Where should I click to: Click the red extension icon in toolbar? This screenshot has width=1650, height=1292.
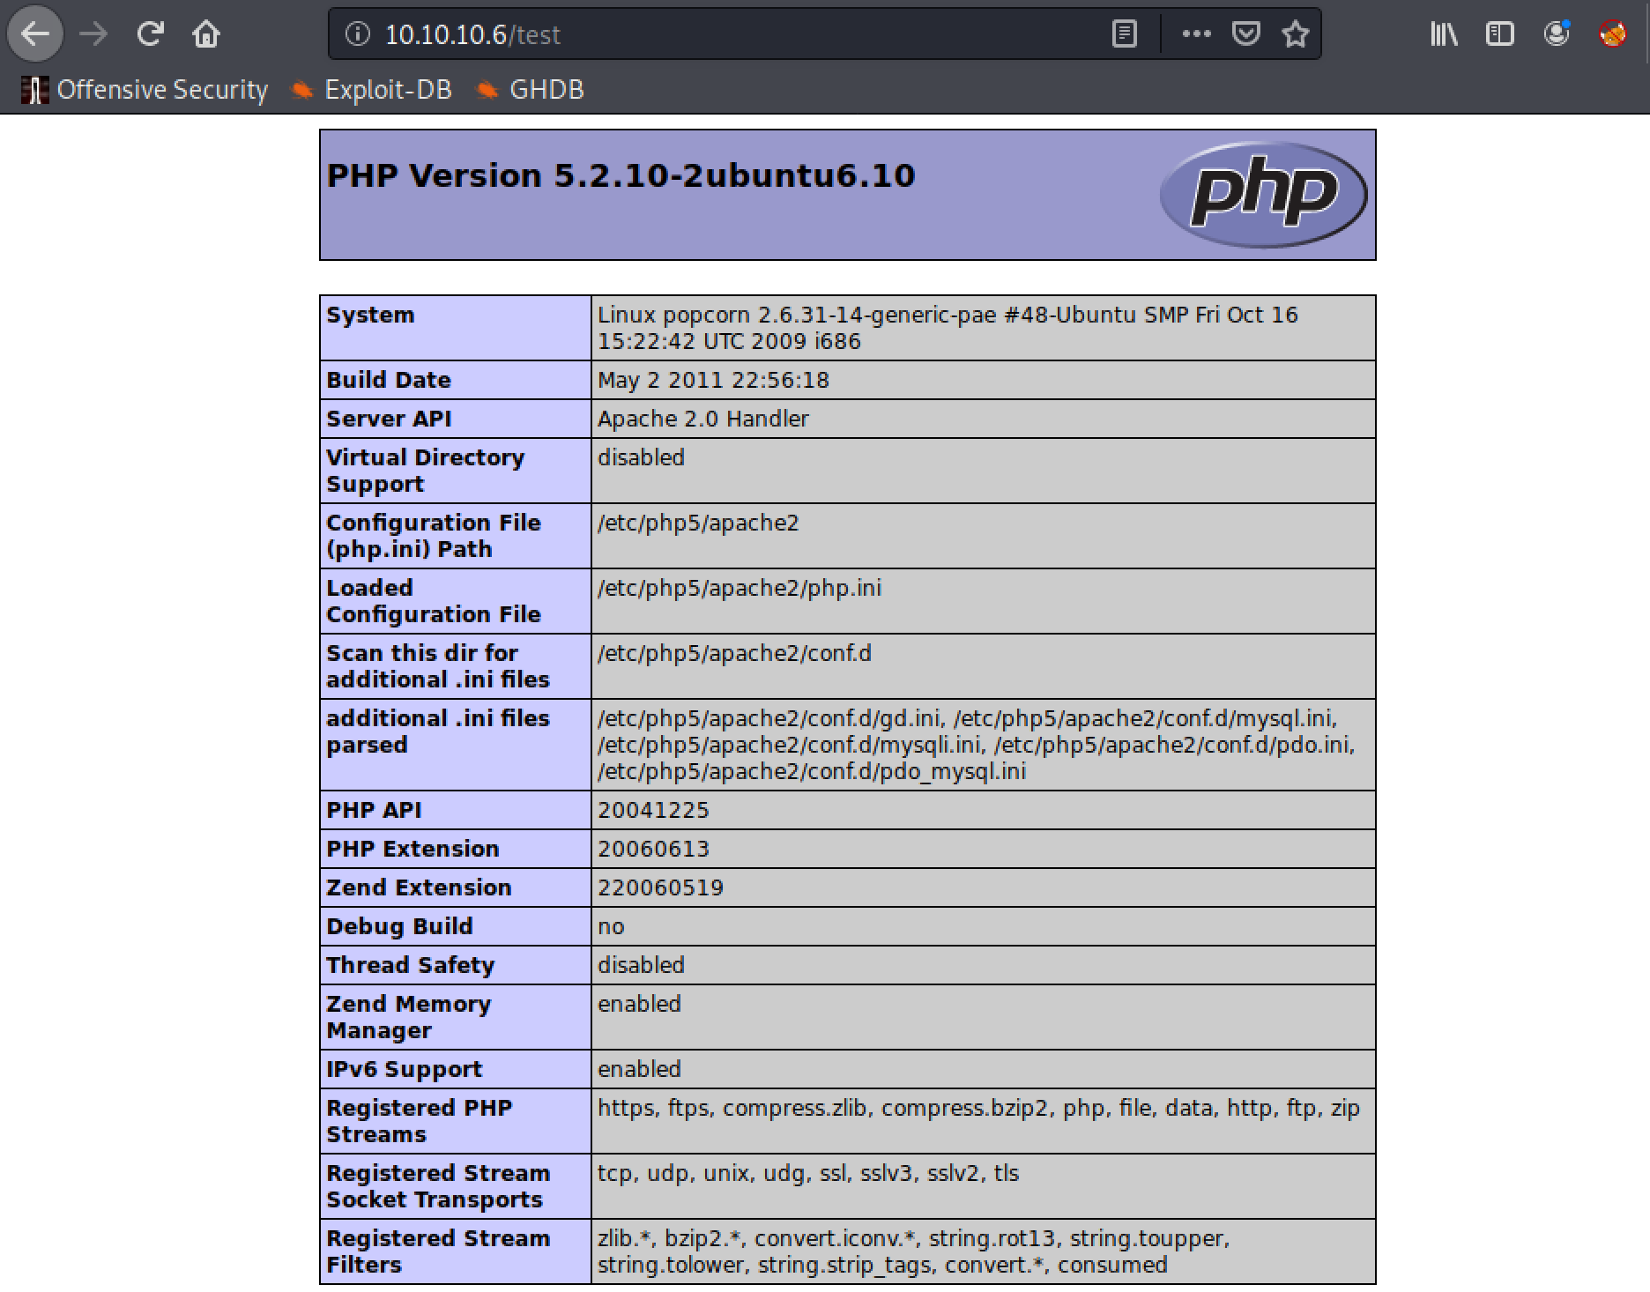coord(1613,34)
